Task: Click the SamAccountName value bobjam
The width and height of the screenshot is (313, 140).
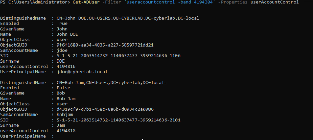Action: pos(64,115)
